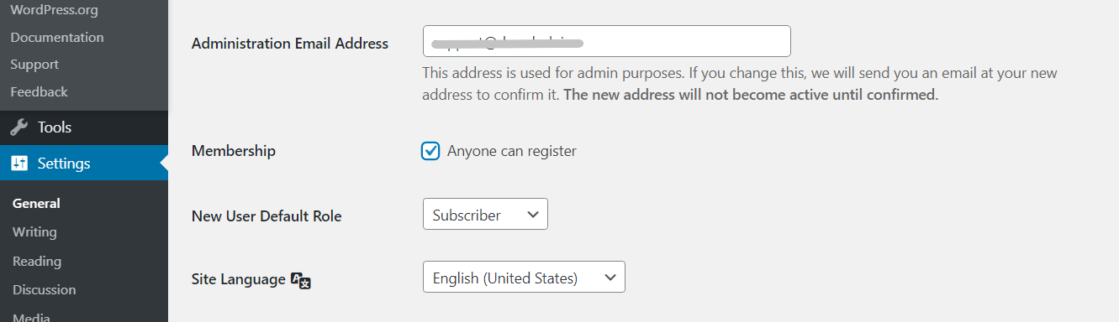This screenshot has height=322, width=1119.
Task: Click the English (United States) dropdown chevron
Action: [x=610, y=278]
